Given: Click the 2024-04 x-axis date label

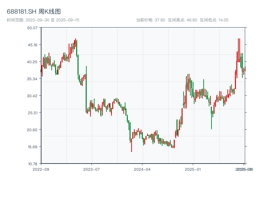Looking at the screenshot, I should click(x=142, y=169).
